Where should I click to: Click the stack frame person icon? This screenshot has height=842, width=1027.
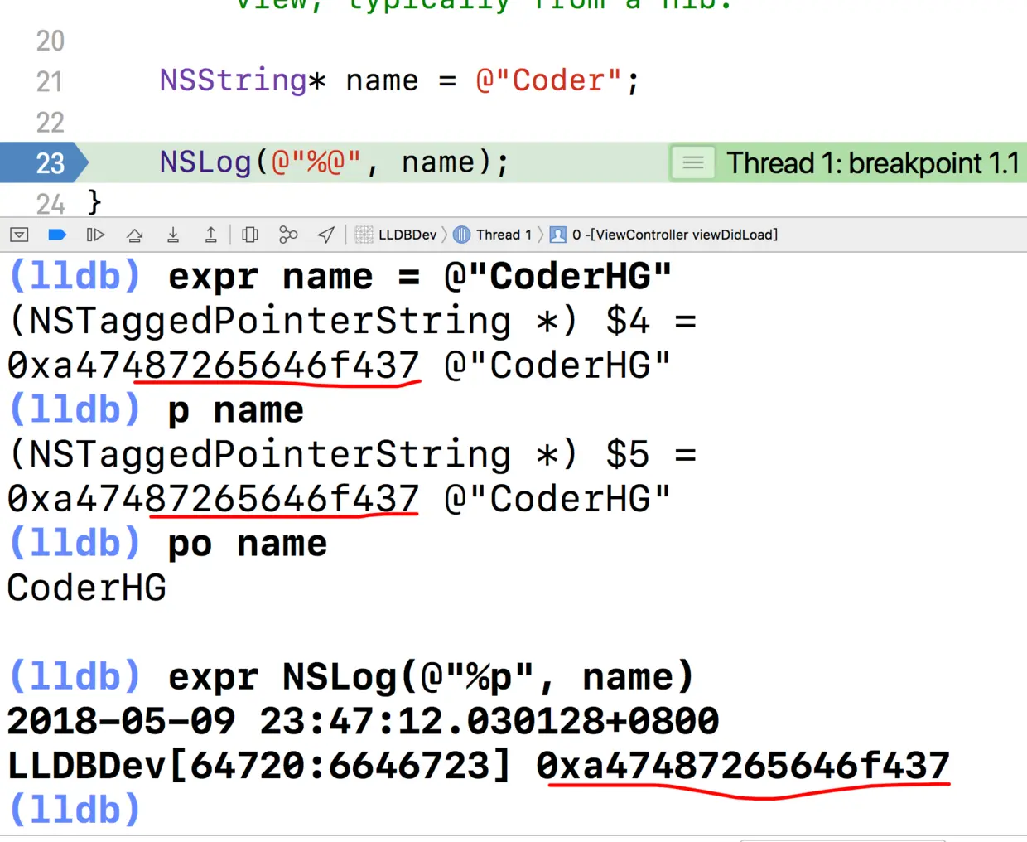[558, 235]
